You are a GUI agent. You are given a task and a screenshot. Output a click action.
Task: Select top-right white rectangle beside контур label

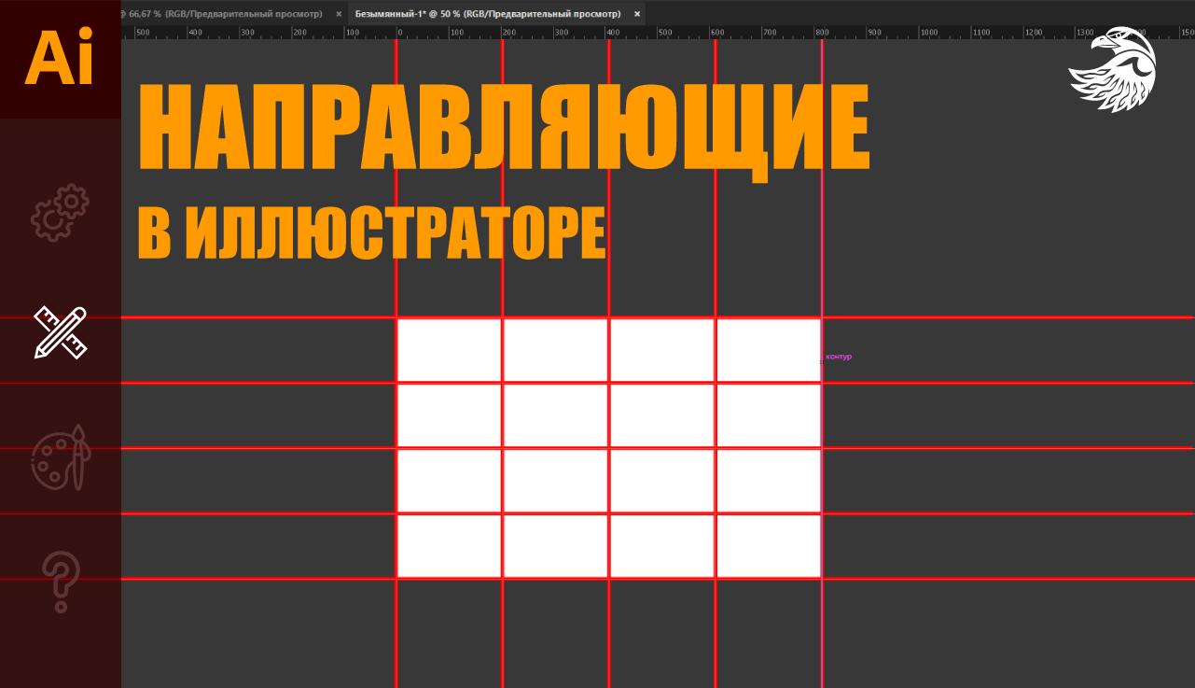769,350
